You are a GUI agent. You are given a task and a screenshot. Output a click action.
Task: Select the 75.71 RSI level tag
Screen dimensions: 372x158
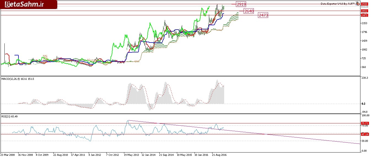point(364,123)
